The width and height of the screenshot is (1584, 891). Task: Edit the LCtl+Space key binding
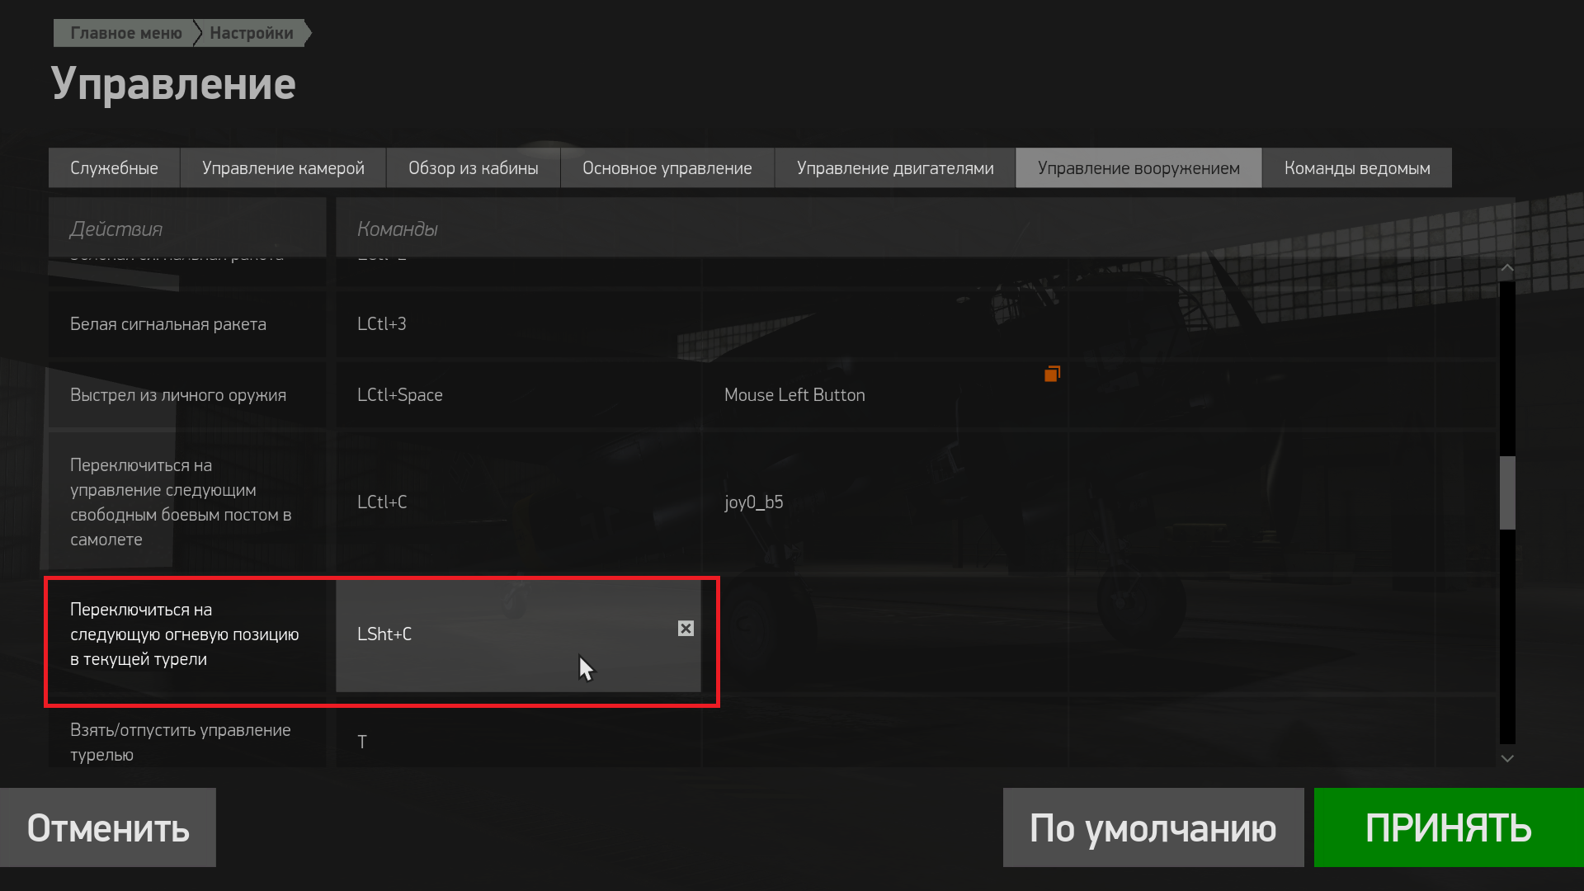coord(518,395)
